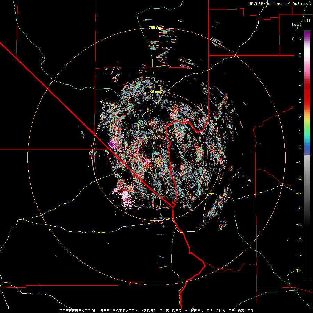This screenshot has width=313, height=313.
Task: Select the 5 value on the color scale
Action: (300, 70)
